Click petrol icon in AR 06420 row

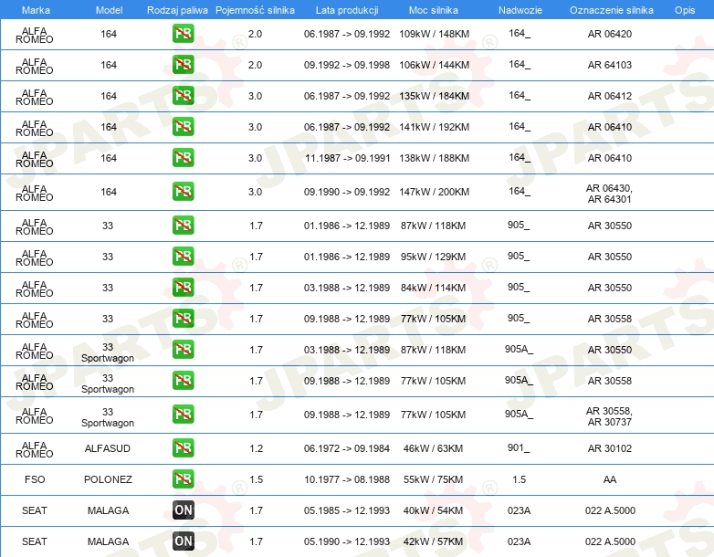coord(183,34)
